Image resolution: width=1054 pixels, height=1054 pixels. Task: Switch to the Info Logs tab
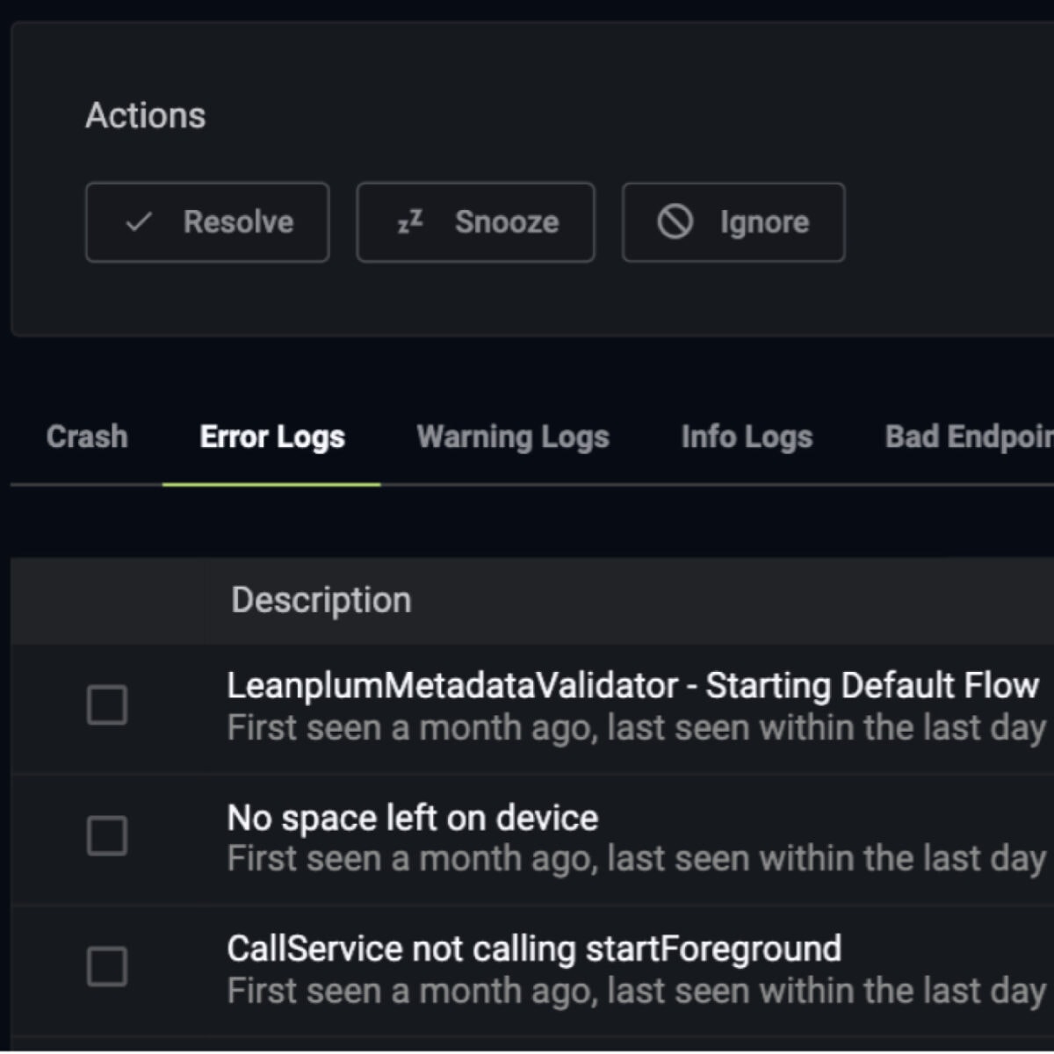[746, 437]
